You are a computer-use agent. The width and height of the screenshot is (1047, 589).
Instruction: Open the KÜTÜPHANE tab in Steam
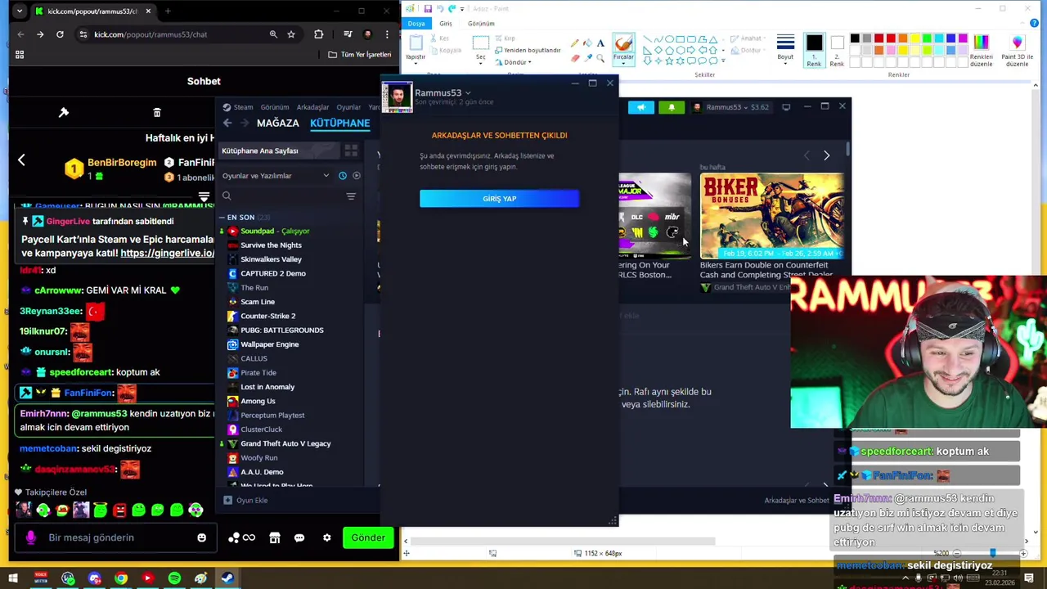pyautogui.click(x=339, y=123)
